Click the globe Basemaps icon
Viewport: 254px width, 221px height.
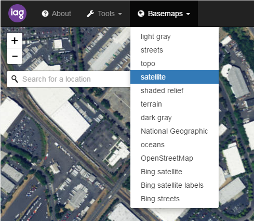pos(141,14)
